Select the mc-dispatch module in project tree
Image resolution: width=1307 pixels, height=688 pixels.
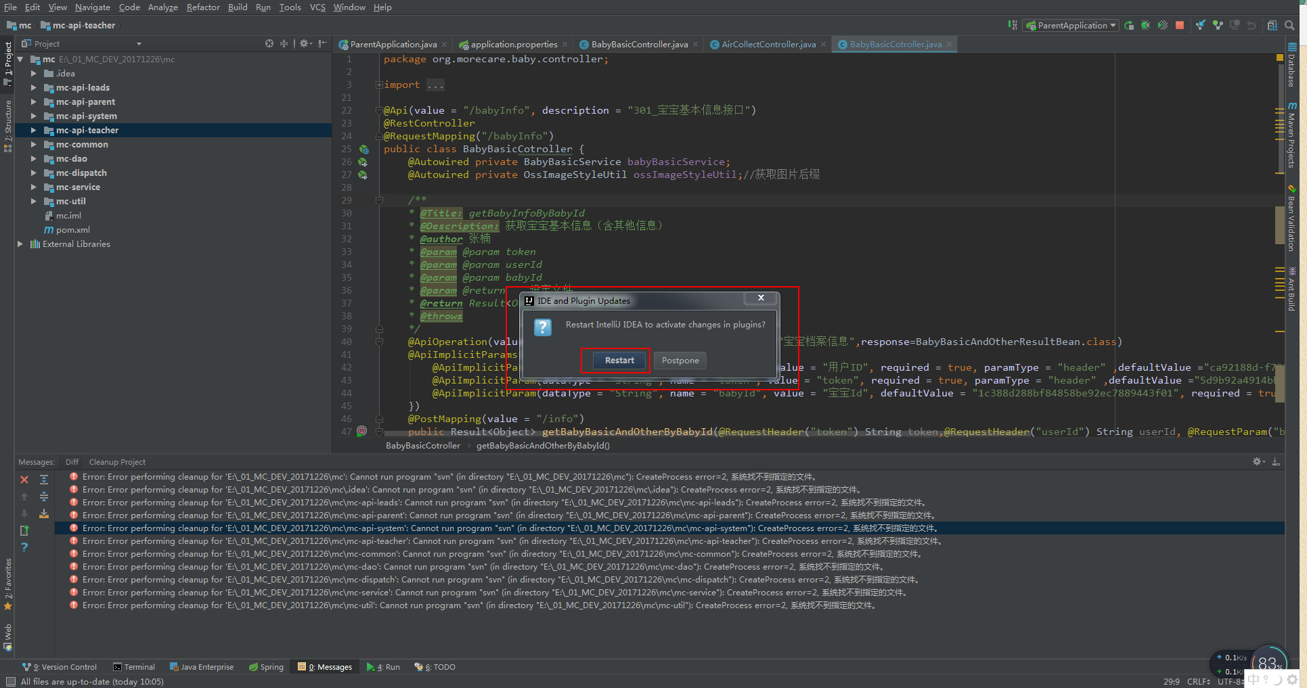[x=81, y=173]
